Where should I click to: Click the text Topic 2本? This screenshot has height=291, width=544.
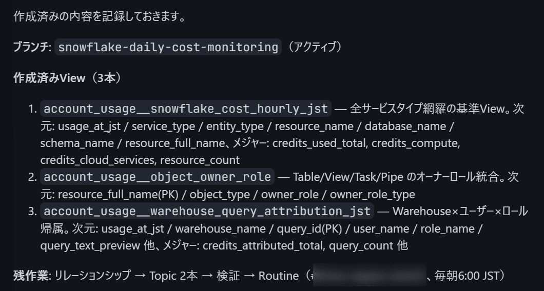[173, 276]
